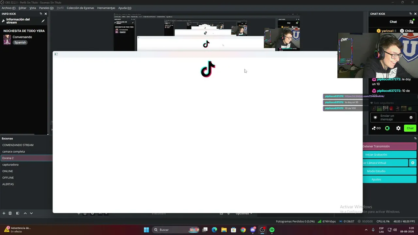Click the Conversando category text
The image size is (418, 235).
click(x=22, y=37)
